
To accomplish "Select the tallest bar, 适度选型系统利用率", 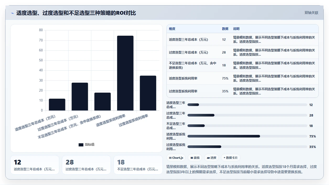I will click(125, 73).
